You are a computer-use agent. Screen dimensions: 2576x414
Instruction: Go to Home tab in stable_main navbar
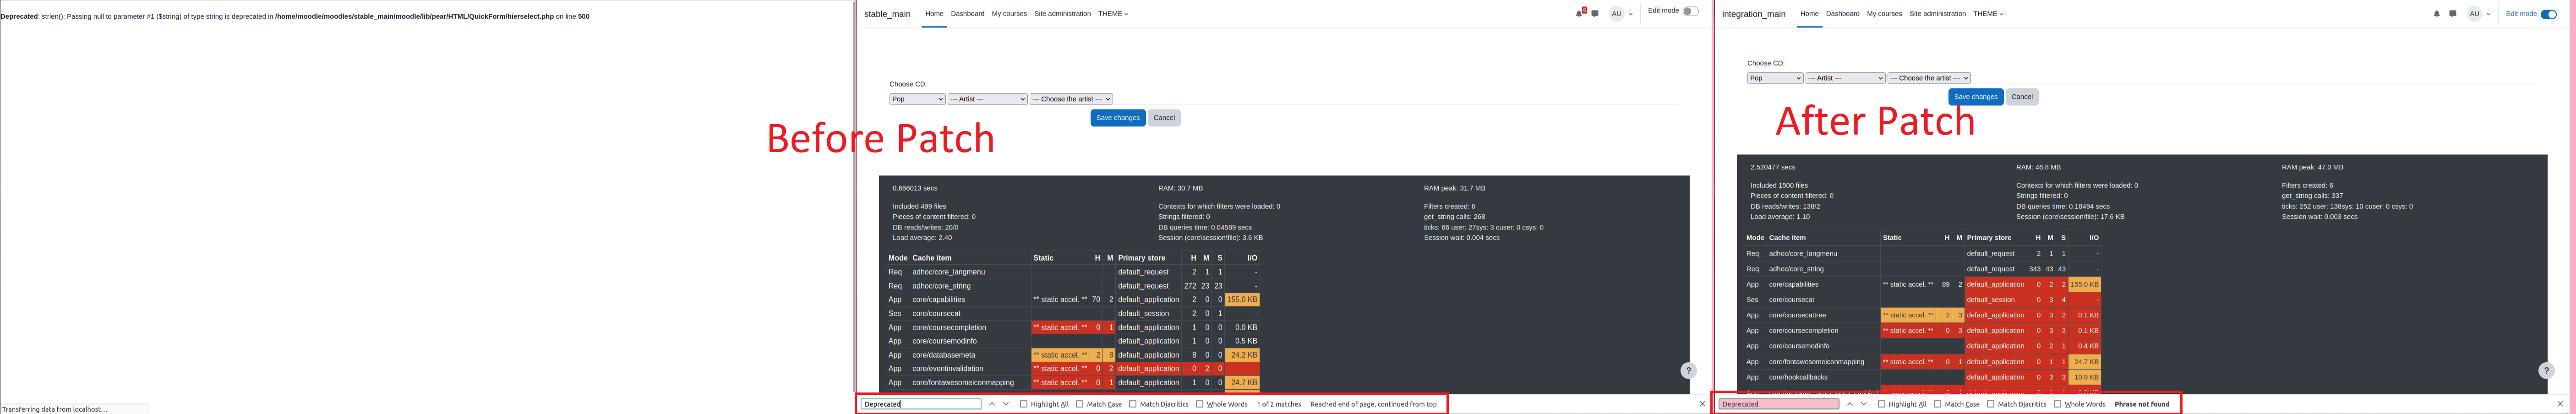[934, 14]
